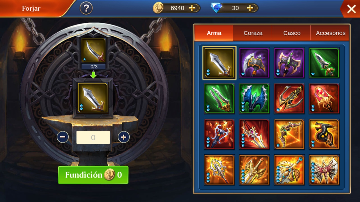The width and height of the screenshot is (360, 202).
Task: Open the help question mark icon
Action: click(86, 8)
